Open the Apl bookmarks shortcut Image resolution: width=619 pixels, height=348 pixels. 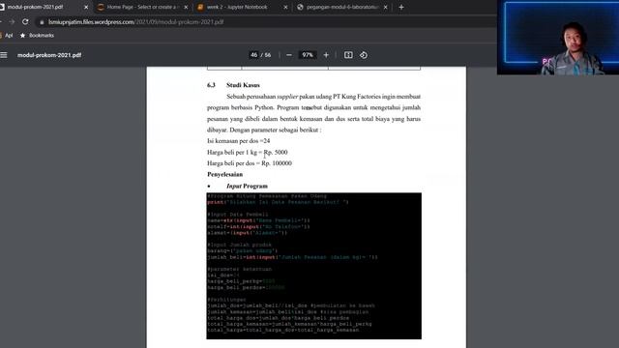coord(7,36)
